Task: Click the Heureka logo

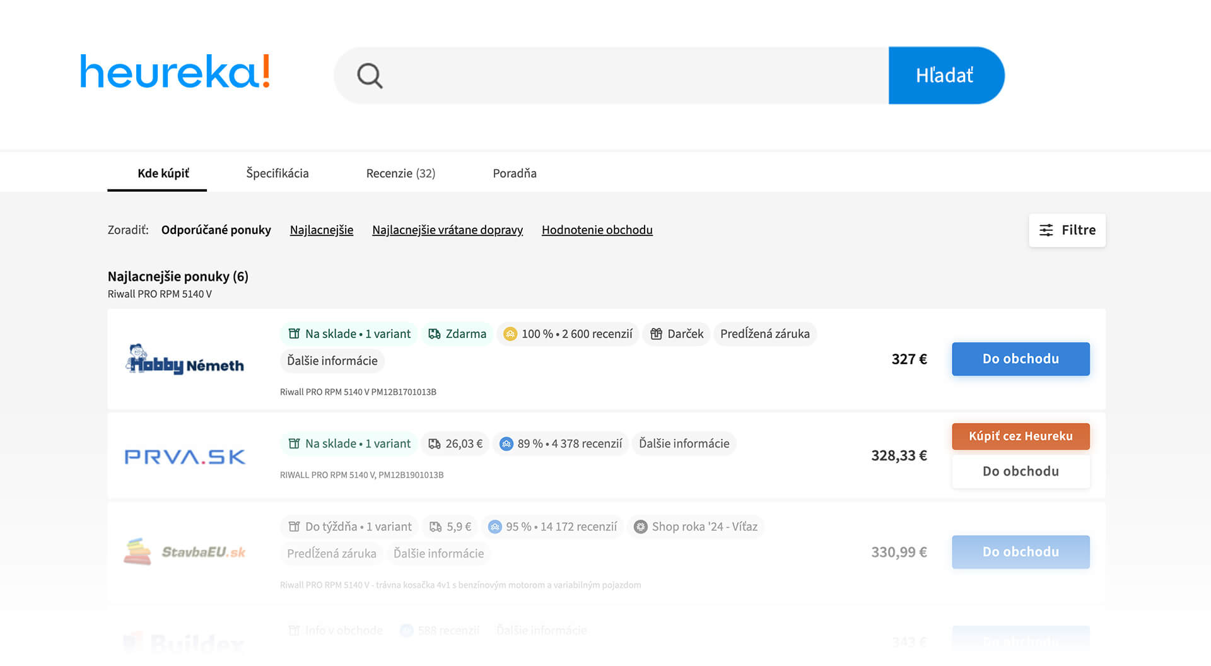Action: click(175, 72)
